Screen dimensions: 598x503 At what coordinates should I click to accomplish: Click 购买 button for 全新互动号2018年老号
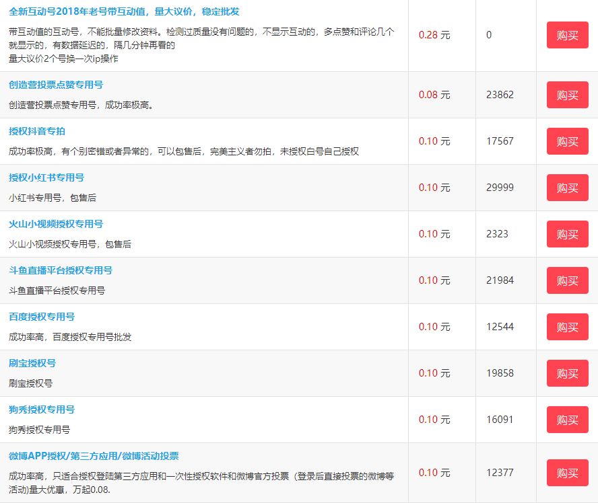coord(568,35)
